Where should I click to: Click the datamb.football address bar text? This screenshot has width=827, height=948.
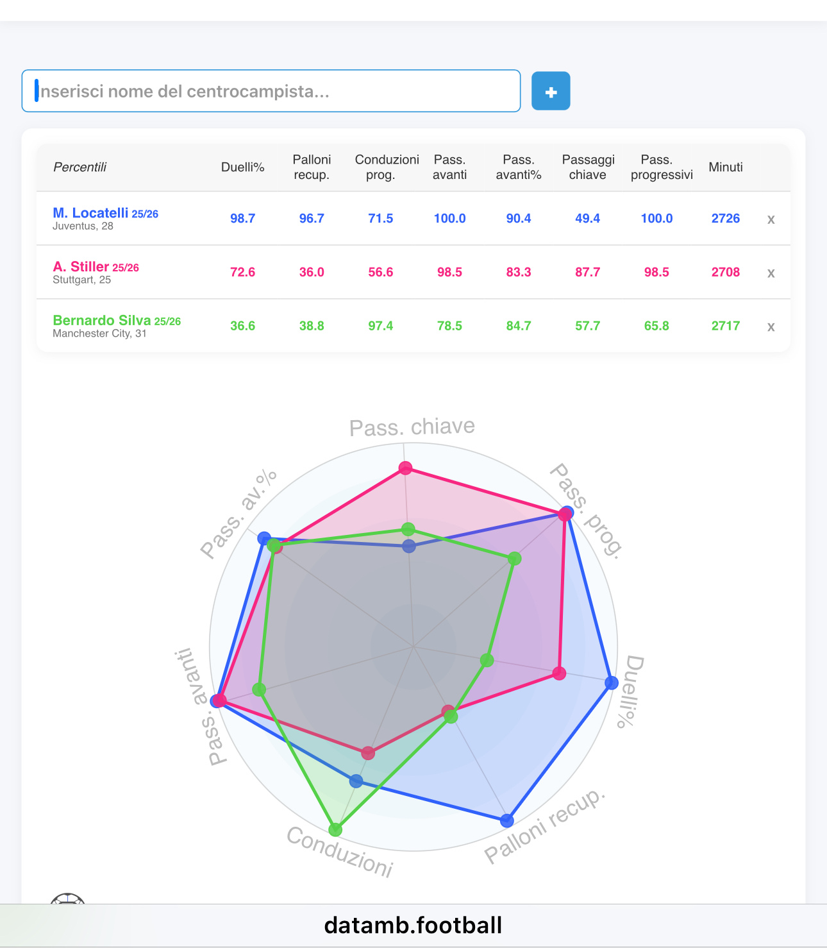click(413, 926)
